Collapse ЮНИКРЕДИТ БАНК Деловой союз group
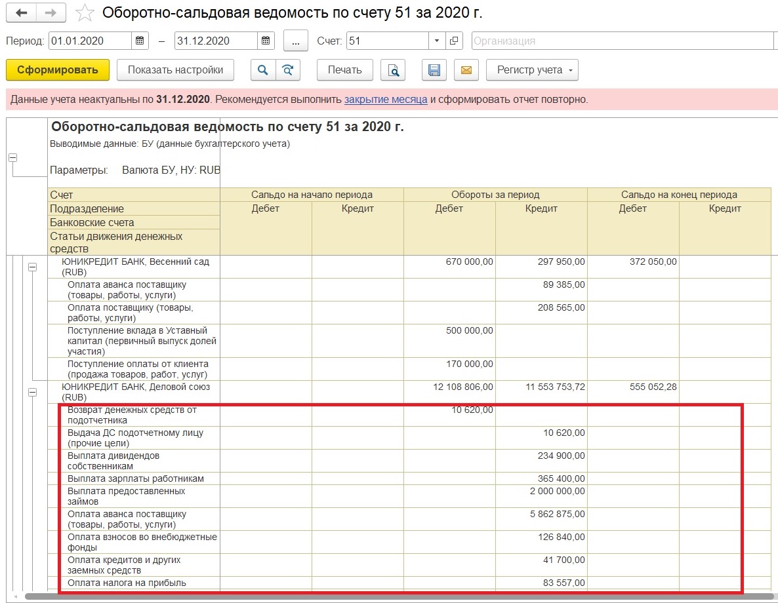This screenshot has height=603, width=778. click(32, 392)
